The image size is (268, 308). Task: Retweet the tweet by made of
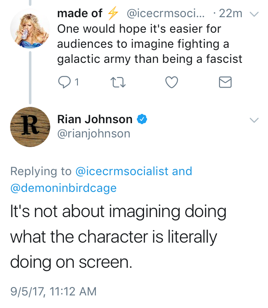(x=117, y=83)
